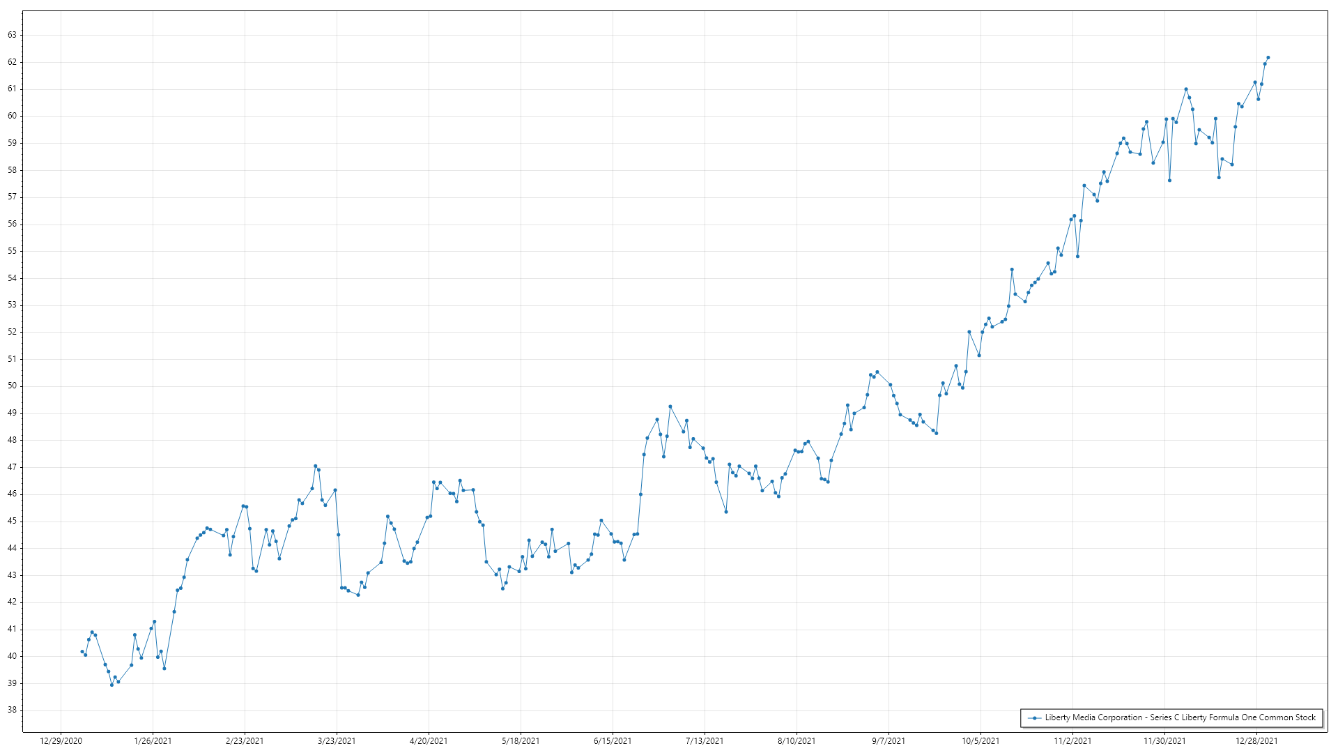Click the 50 label on the y-axis
The height and width of the screenshot is (753, 1338).
(12, 386)
